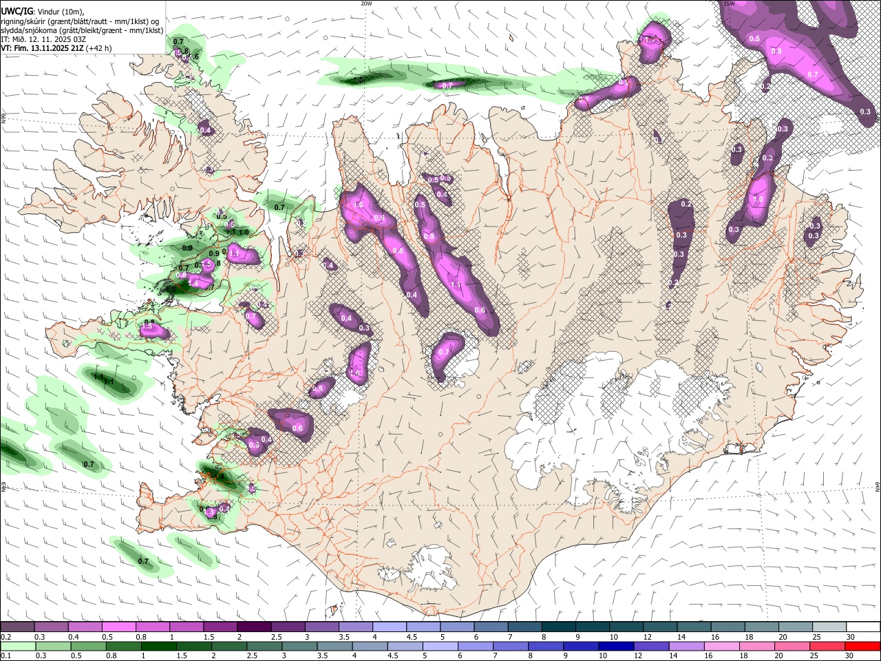Click the hot pink 20–25 rain legend swatch
The image size is (881, 661).
pyautogui.click(x=793, y=647)
